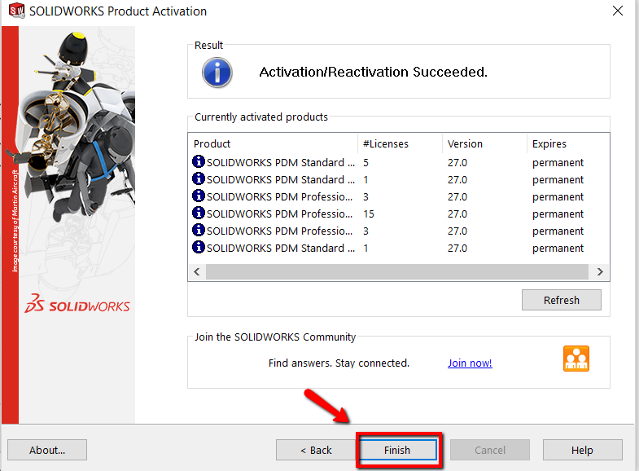
Task: Refresh the activated products list
Action: pos(561,300)
